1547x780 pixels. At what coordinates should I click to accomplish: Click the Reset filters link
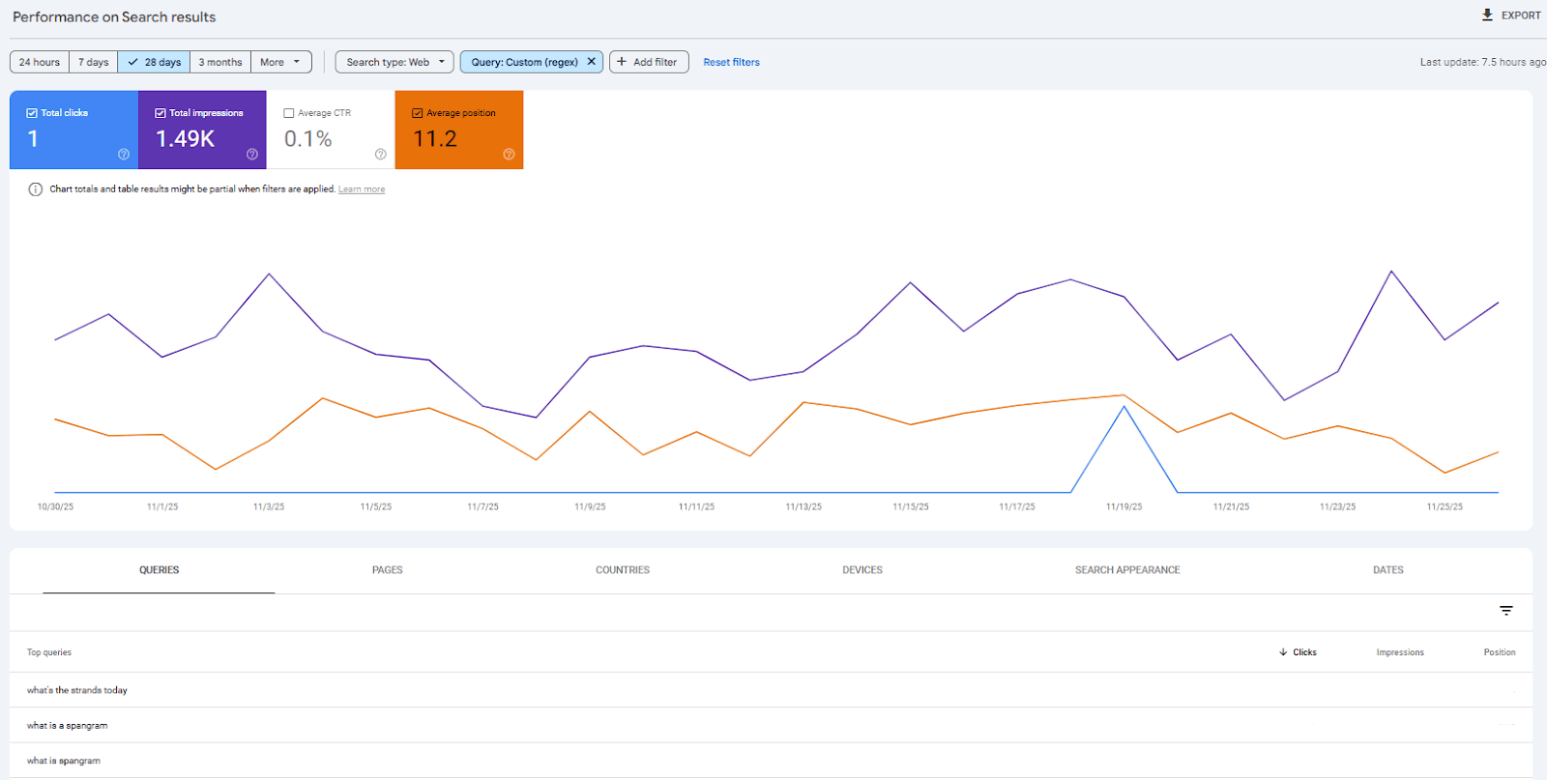pos(731,62)
